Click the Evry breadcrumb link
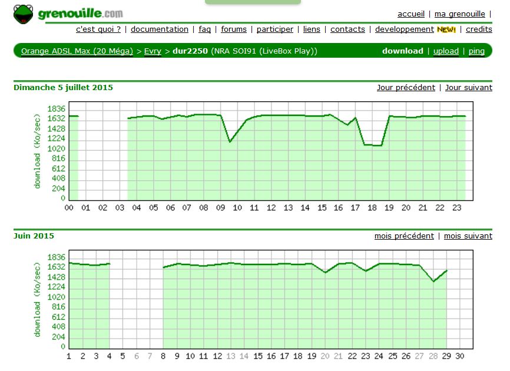 pyautogui.click(x=153, y=51)
